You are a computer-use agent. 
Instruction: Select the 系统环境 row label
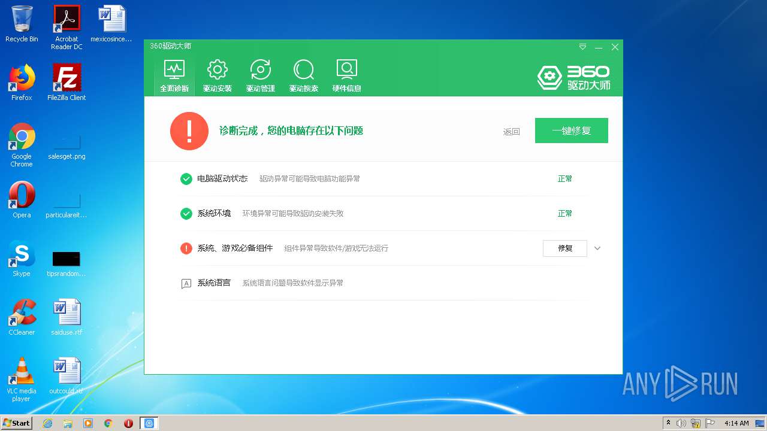(x=214, y=213)
